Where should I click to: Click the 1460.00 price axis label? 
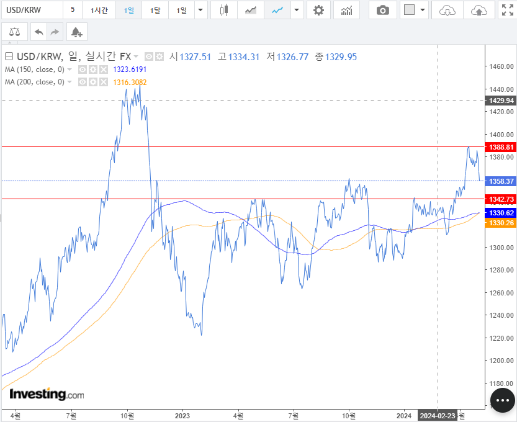tap(501, 66)
